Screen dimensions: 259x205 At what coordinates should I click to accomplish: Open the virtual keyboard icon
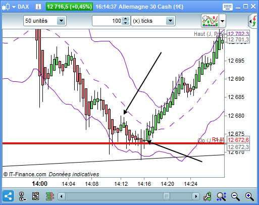pos(228,7)
